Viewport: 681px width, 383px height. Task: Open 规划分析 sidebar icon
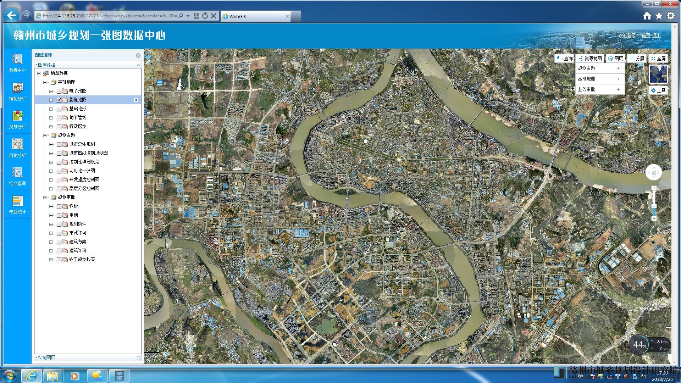[x=17, y=120]
